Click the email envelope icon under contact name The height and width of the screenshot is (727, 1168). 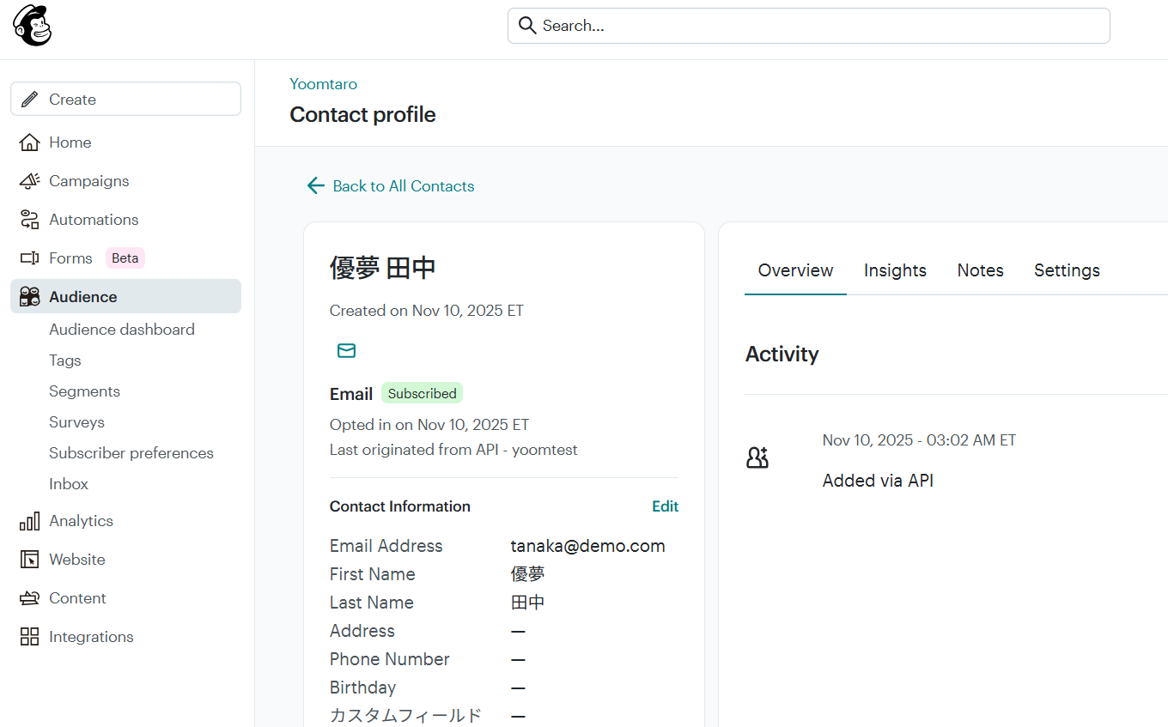click(346, 350)
